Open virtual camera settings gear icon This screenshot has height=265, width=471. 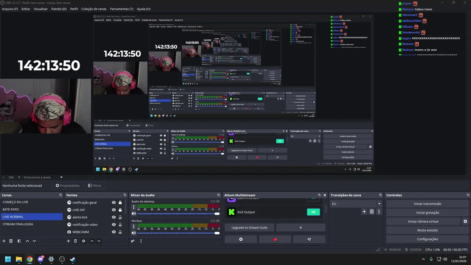point(465,222)
